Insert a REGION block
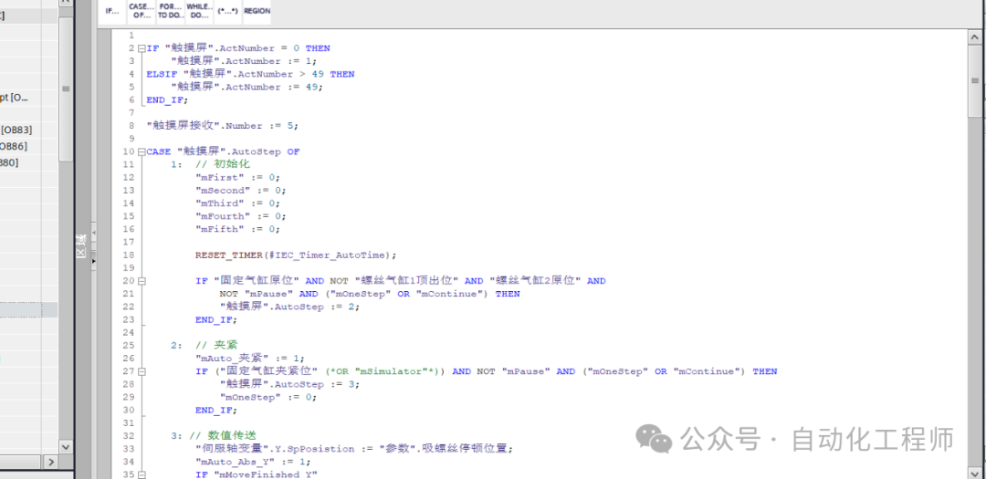The width and height of the screenshot is (986, 479). tap(257, 11)
